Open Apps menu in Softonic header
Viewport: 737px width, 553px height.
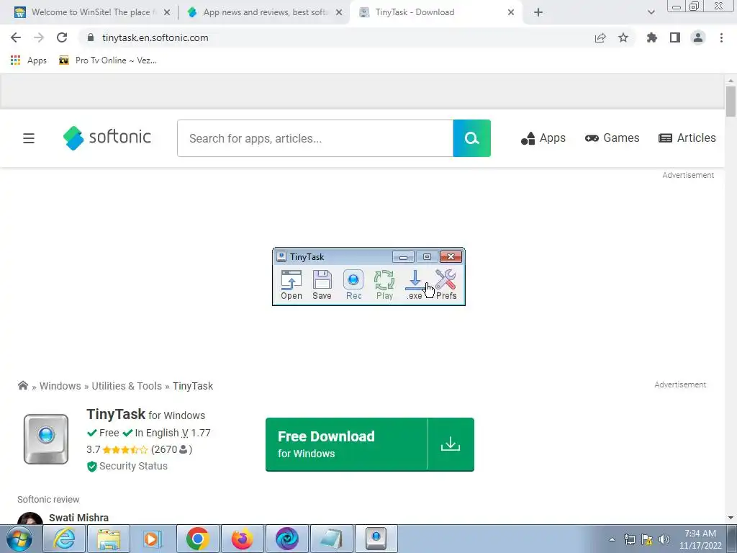tap(543, 138)
